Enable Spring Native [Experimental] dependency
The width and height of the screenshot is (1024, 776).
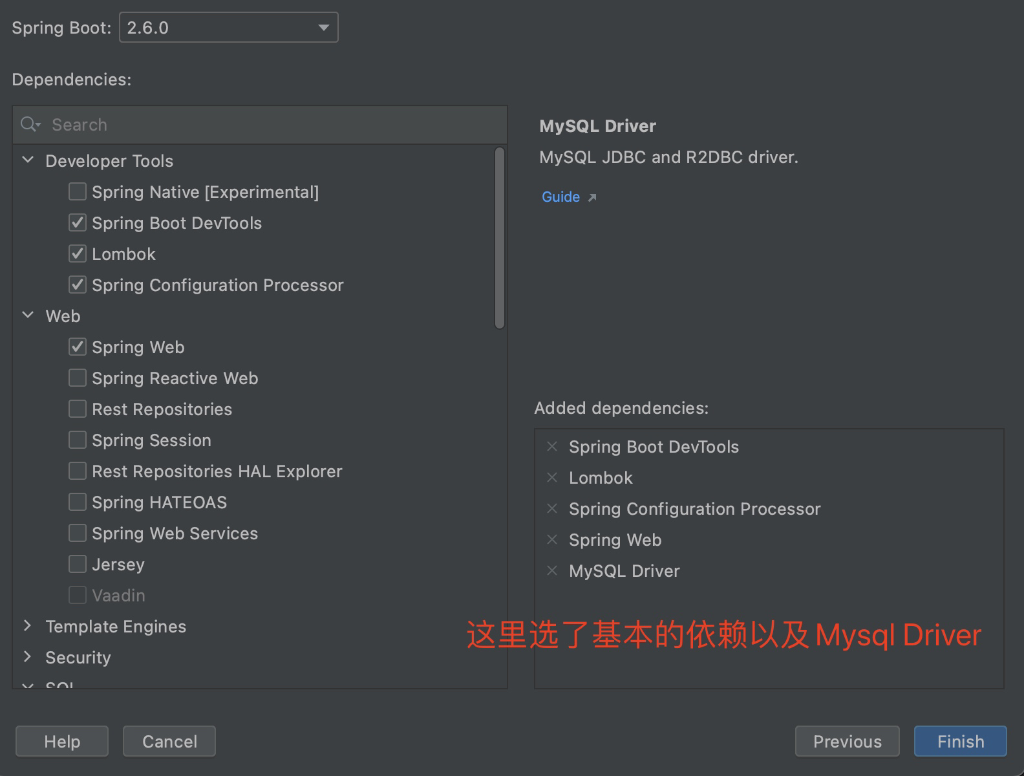pyautogui.click(x=77, y=191)
